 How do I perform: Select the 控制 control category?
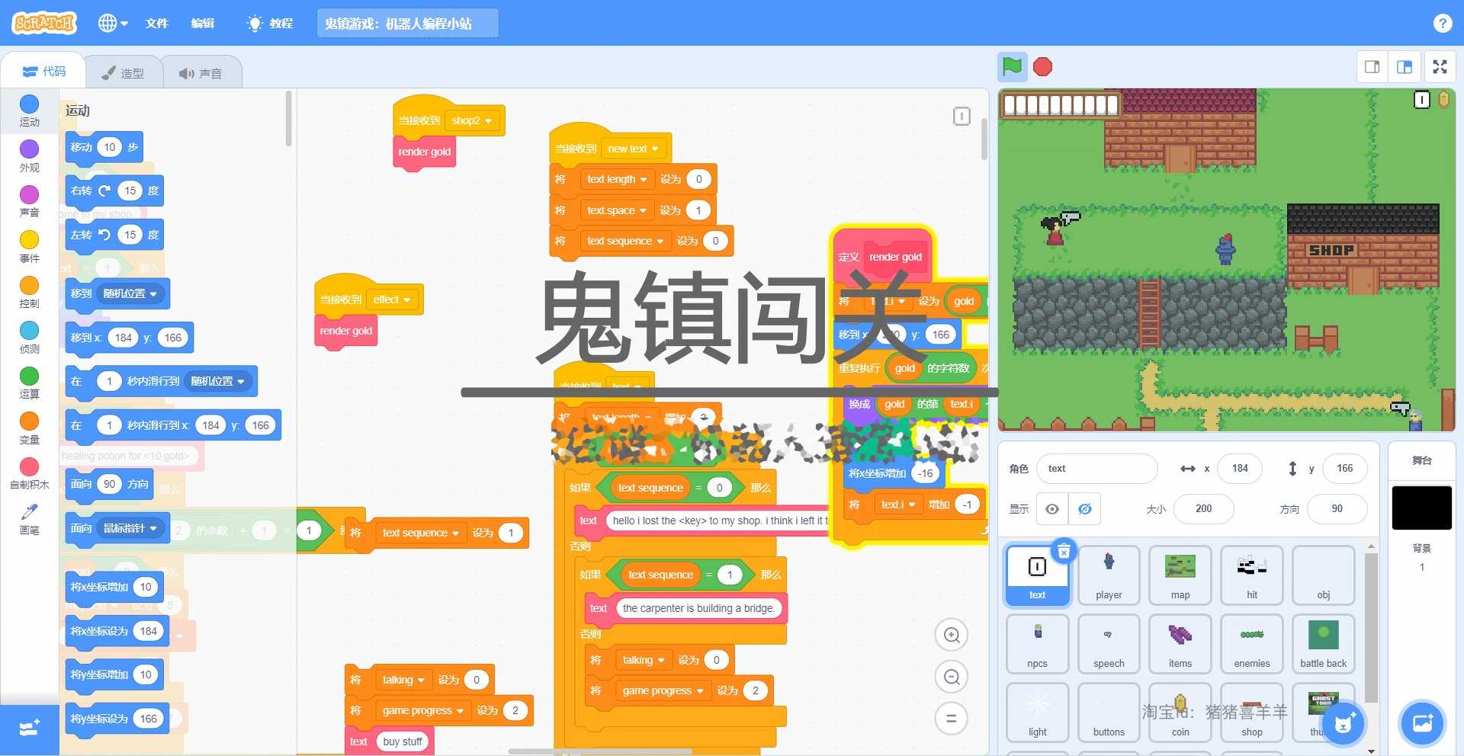coord(29,292)
